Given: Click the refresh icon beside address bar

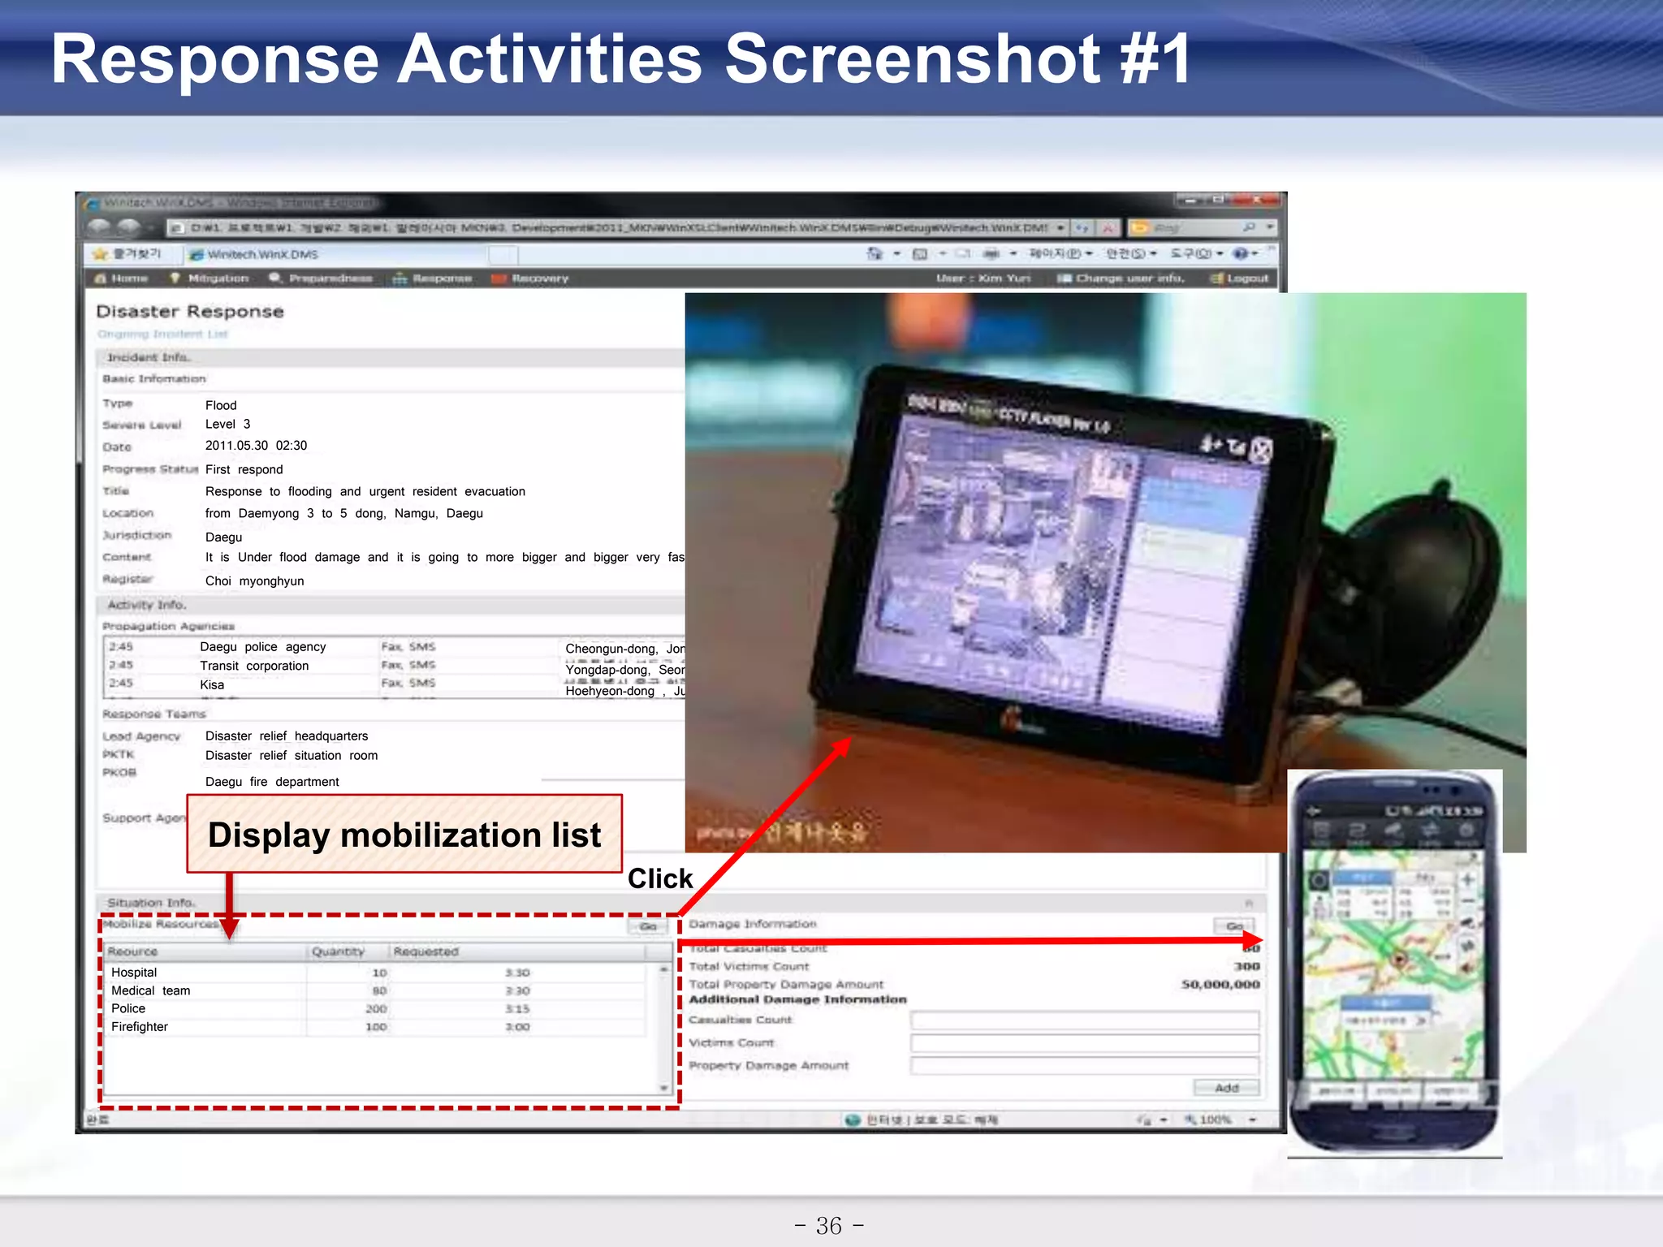Looking at the screenshot, I should pos(1082,228).
